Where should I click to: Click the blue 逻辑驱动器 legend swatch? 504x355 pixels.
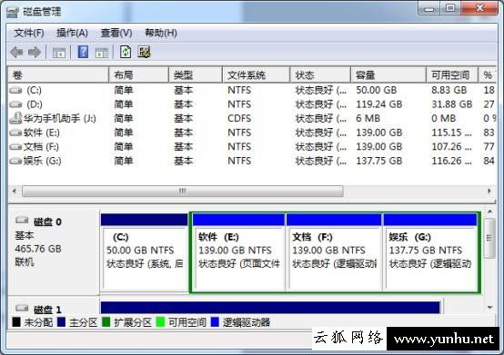point(215,322)
